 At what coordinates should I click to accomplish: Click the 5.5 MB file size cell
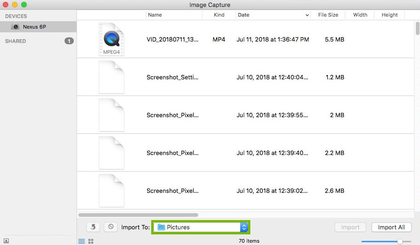point(334,39)
